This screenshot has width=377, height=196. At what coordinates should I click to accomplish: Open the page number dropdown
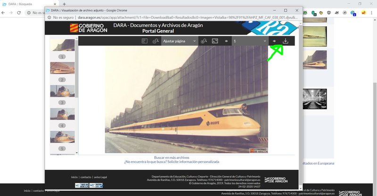[x=250, y=41]
